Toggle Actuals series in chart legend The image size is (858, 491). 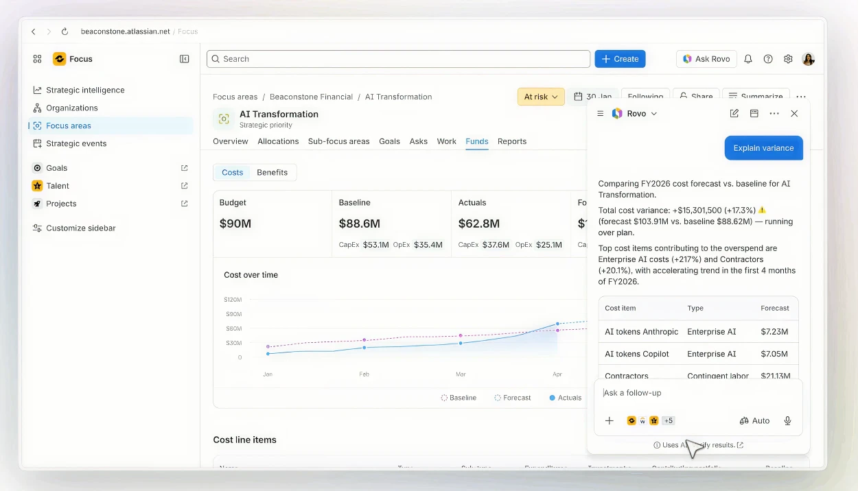click(x=565, y=398)
